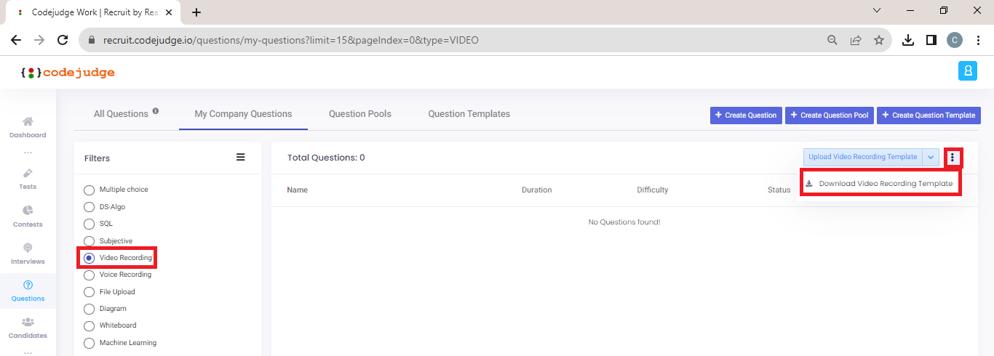This screenshot has height=356, width=994.
Task: Click Create Question Pool button
Action: (830, 116)
